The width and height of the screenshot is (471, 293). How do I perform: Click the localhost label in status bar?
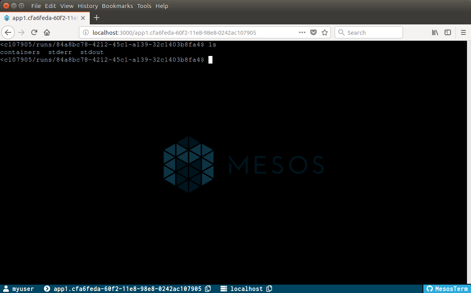(247, 289)
